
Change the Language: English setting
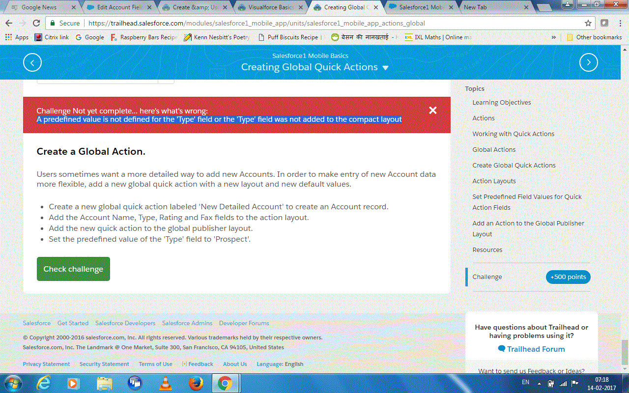pos(280,364)
